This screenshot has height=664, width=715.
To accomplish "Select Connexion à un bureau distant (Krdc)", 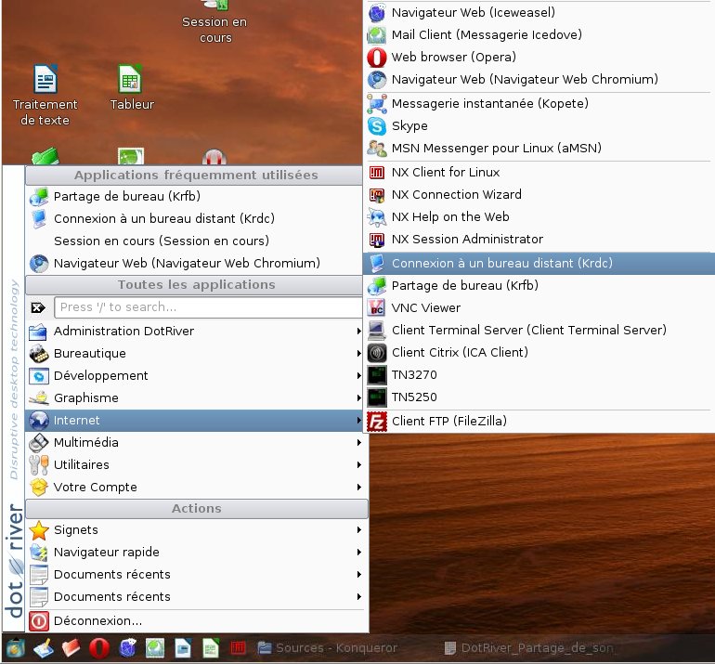I will [x=501, y=264].
